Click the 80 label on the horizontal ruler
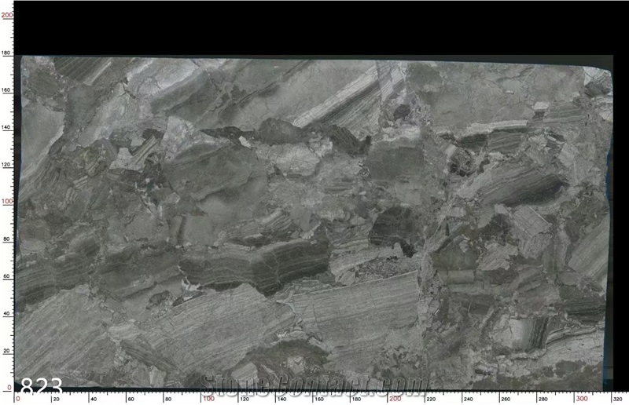This screenshot has width=629, height=405. 168,400
